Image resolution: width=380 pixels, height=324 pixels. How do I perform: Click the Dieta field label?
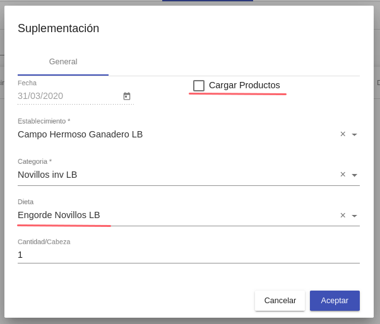[25, 202]
